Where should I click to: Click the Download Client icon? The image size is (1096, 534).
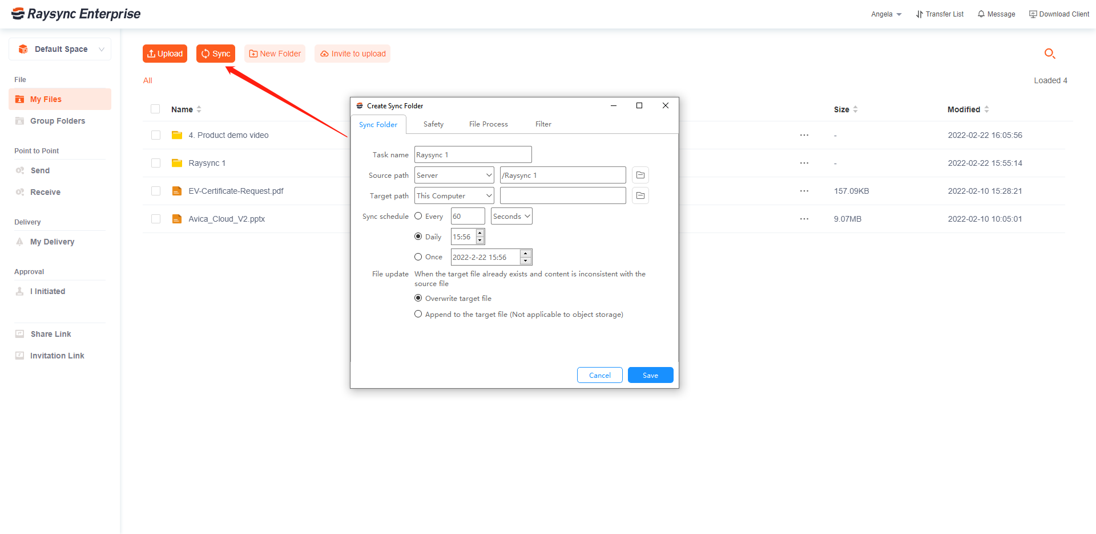(x=1058, y=14)
